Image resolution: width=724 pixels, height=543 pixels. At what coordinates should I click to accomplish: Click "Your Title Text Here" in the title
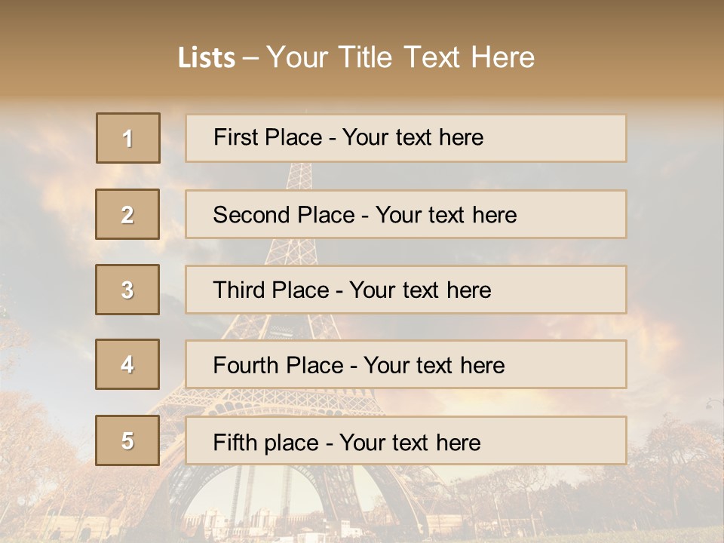click(x=400, y=58)
